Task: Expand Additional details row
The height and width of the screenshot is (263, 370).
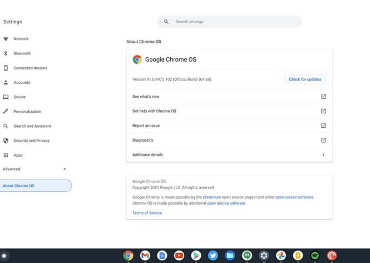Action: pyautogui.click(x=229, y=155)
